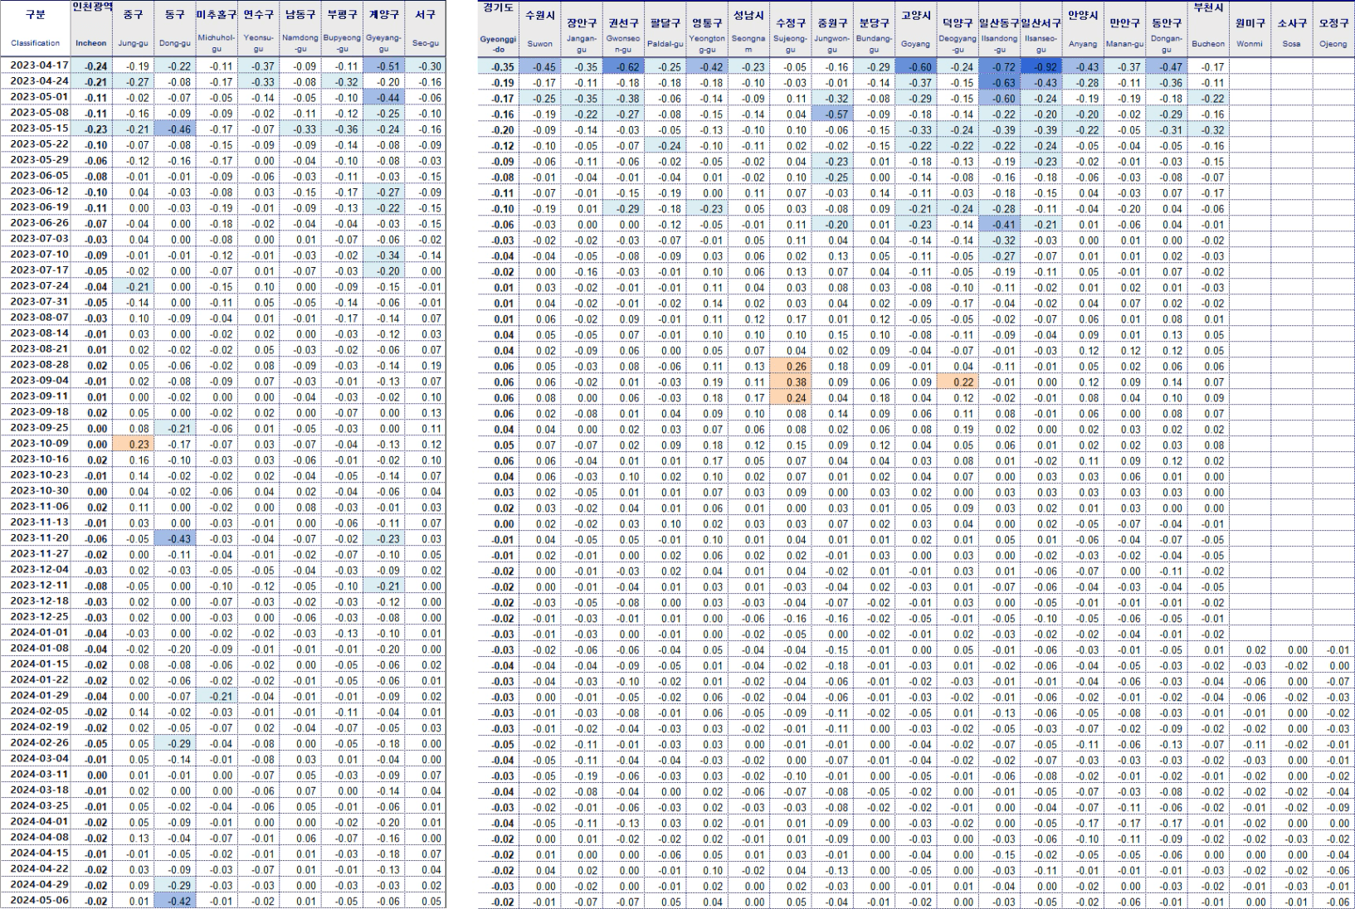1355x909 pixels.
Task: Click the 오정구 Ojeong column header
Action: [1333, 28]
